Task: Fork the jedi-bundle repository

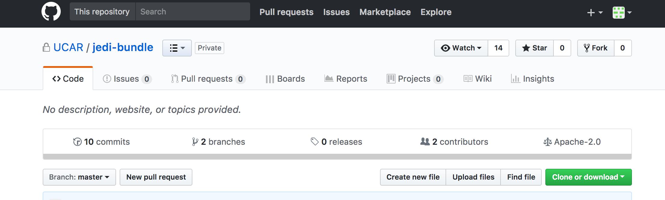Action: pyautogui.click(x=596, y=48)
